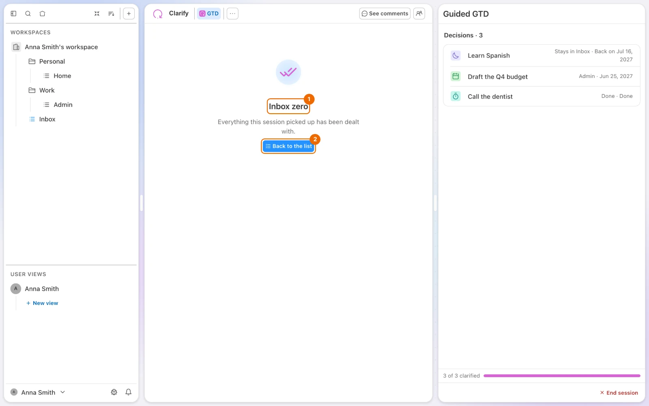This screenshot has width=649, height=406.
Task: Click the Inbox zero heading
Action: (288, 106)
